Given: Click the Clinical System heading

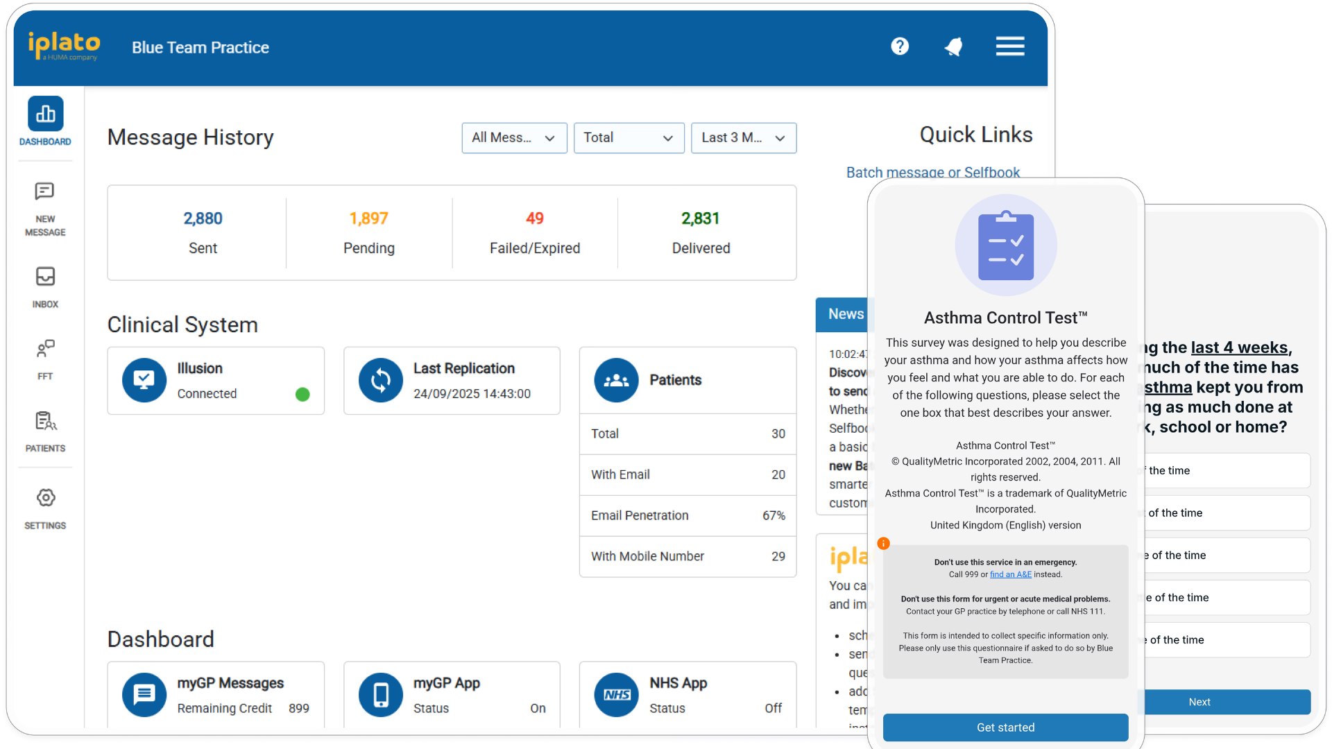Looking at the screenshot, I should click(x=182, y=325).
